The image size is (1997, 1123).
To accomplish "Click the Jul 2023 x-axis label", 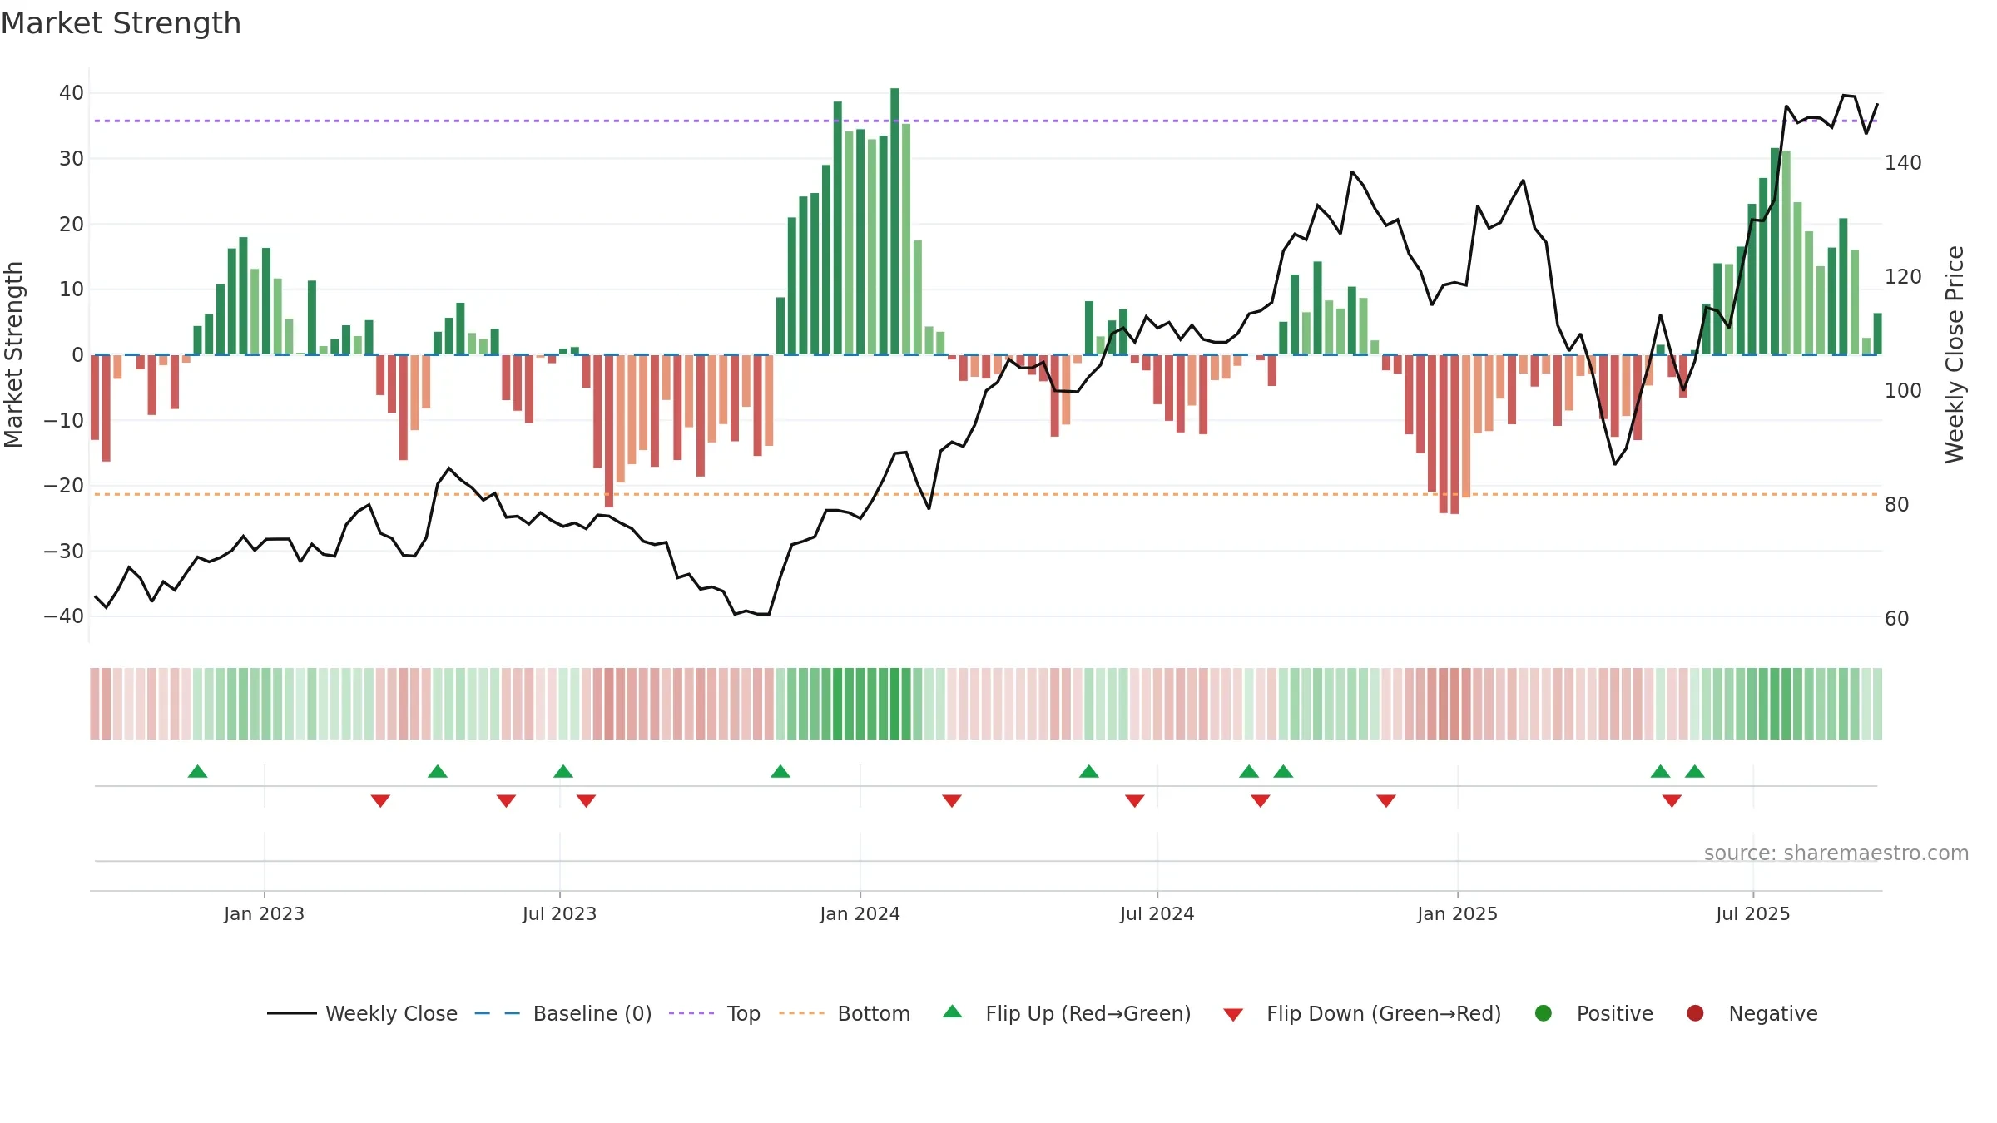I will click(559, 913).
